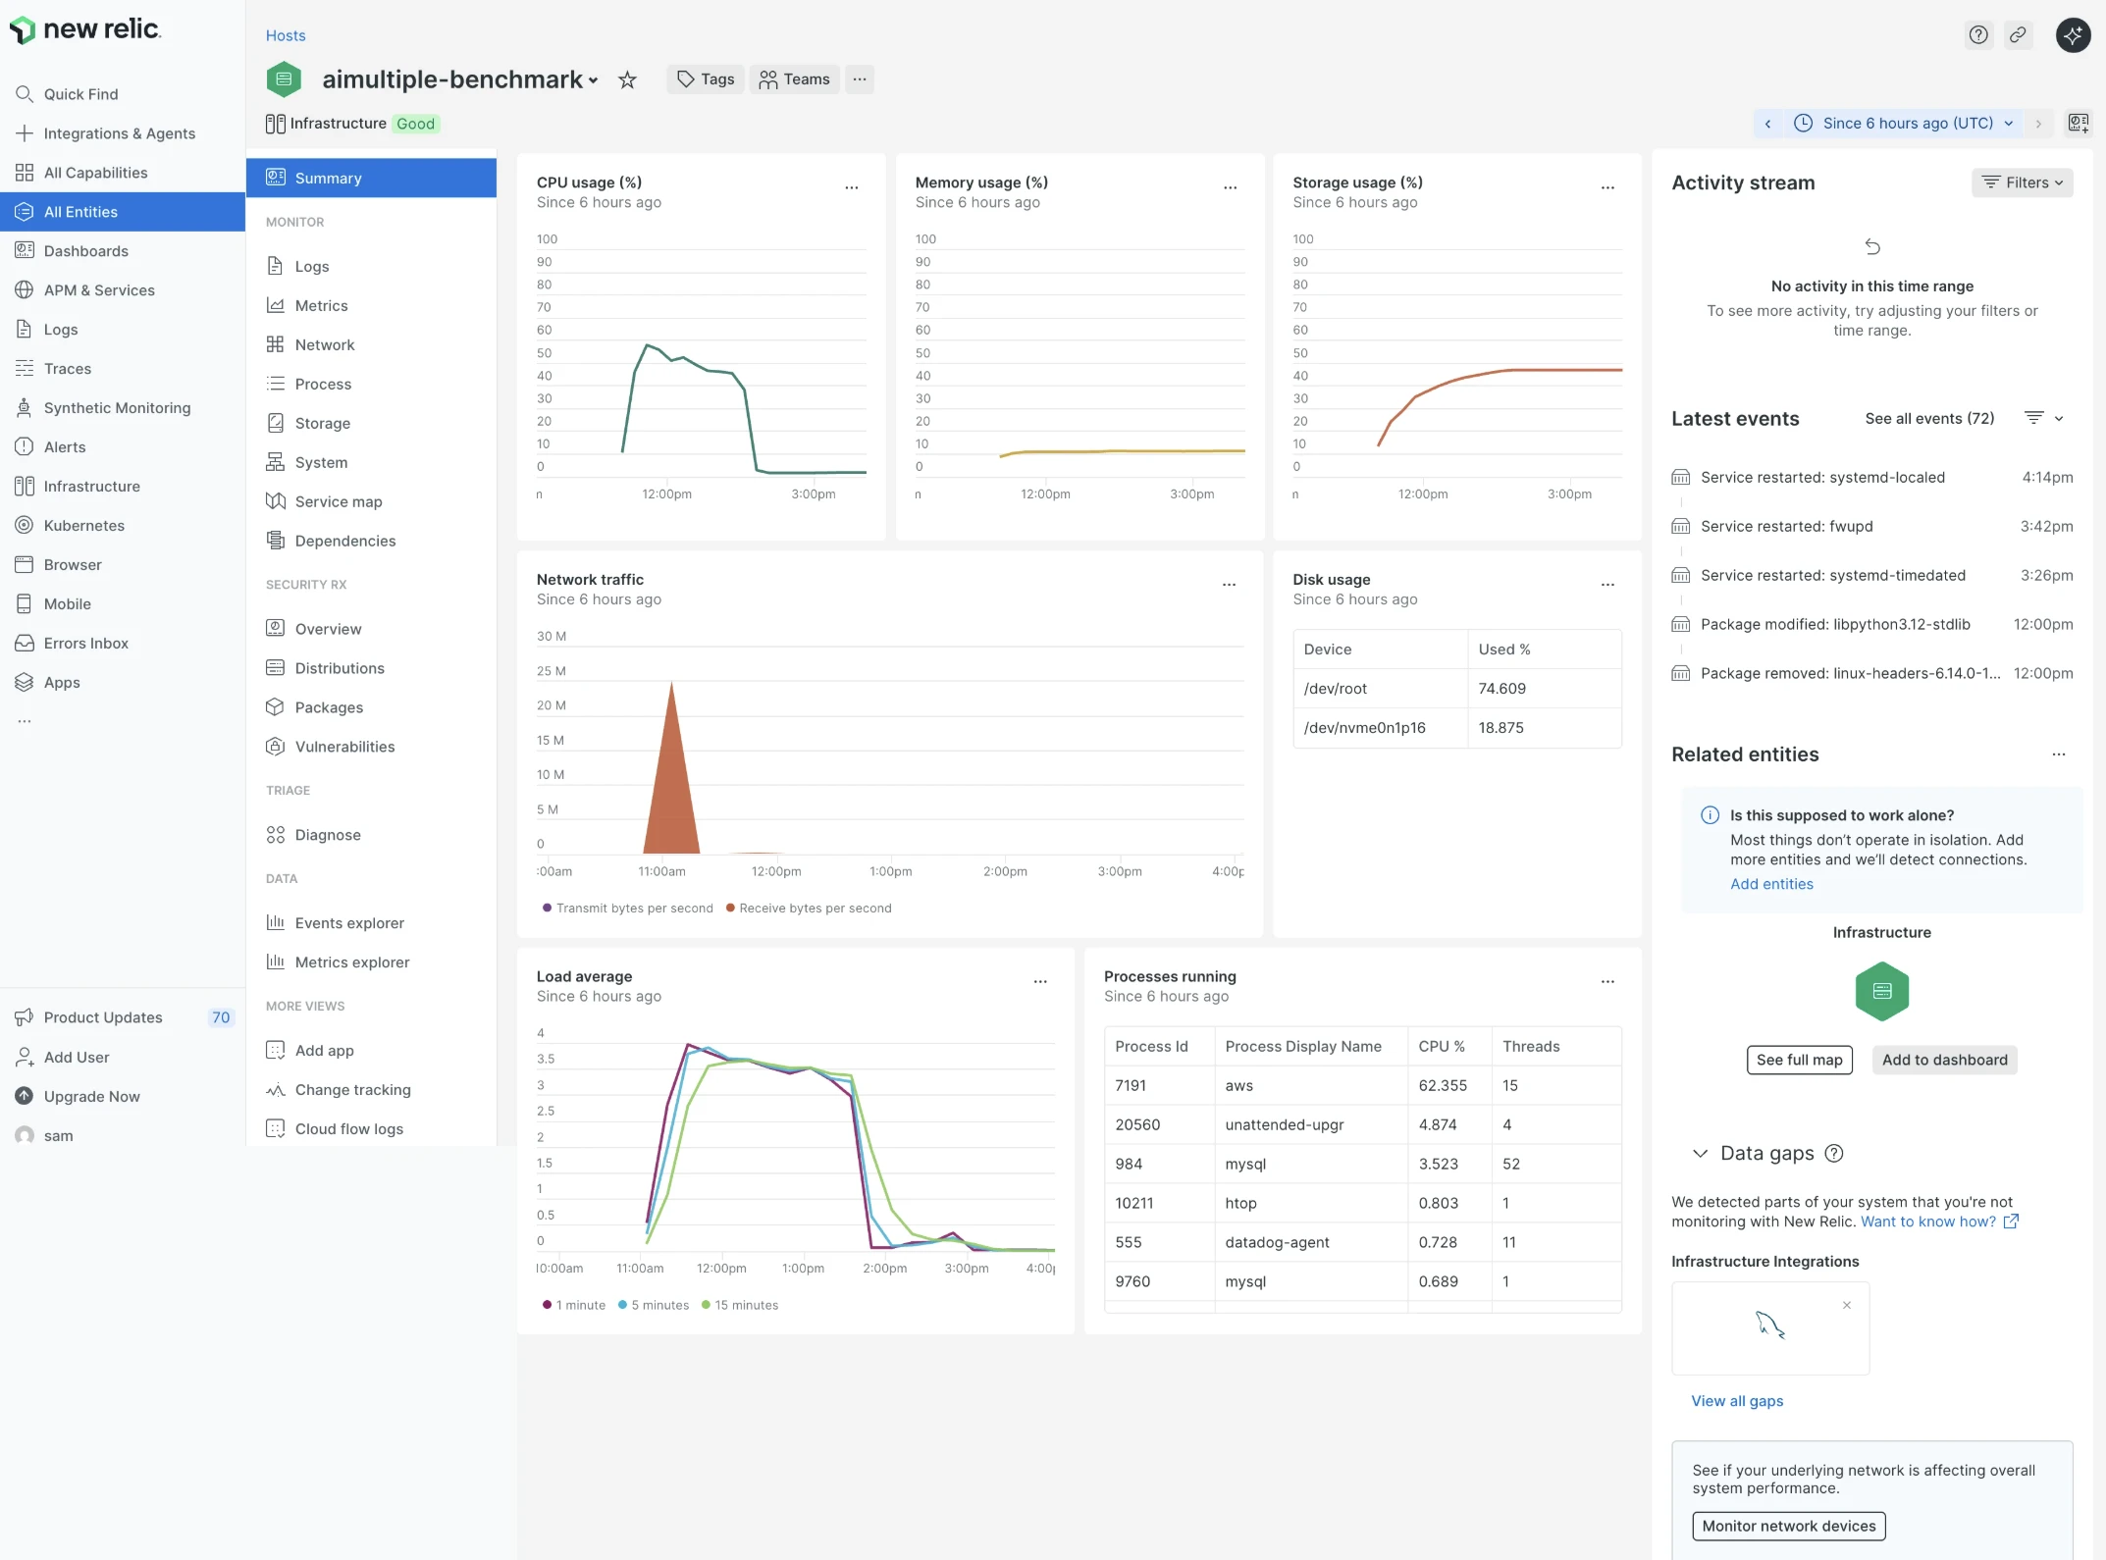This screenshot has height=1560, width=2106.
Task: Click the add to dashboard icon near time picker
Action: [x=2078, y=123]
